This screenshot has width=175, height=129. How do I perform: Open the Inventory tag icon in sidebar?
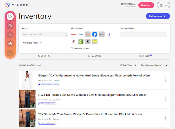pos(10,16)
